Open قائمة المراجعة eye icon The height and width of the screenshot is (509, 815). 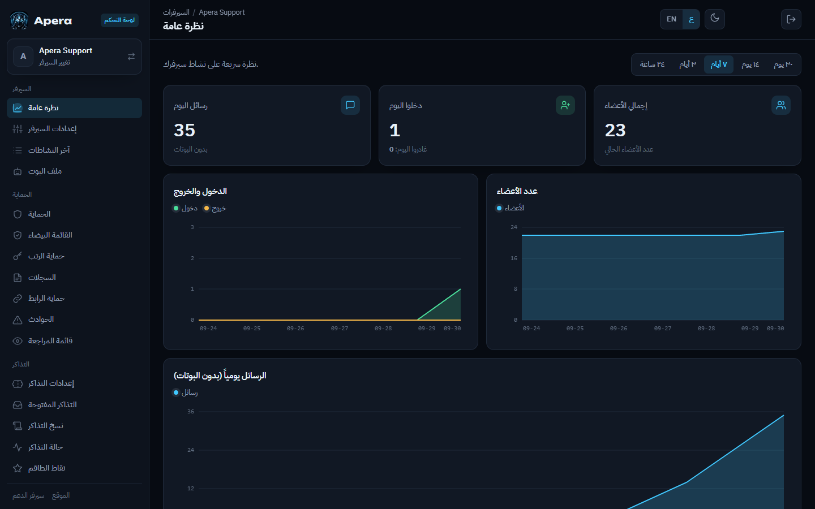pyautogui.click(x=18, y=341)
